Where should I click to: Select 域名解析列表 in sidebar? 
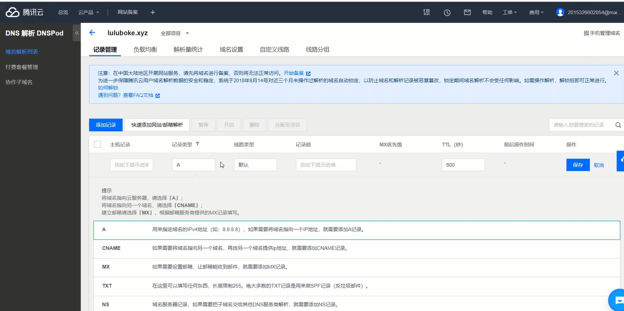point(22,52)
